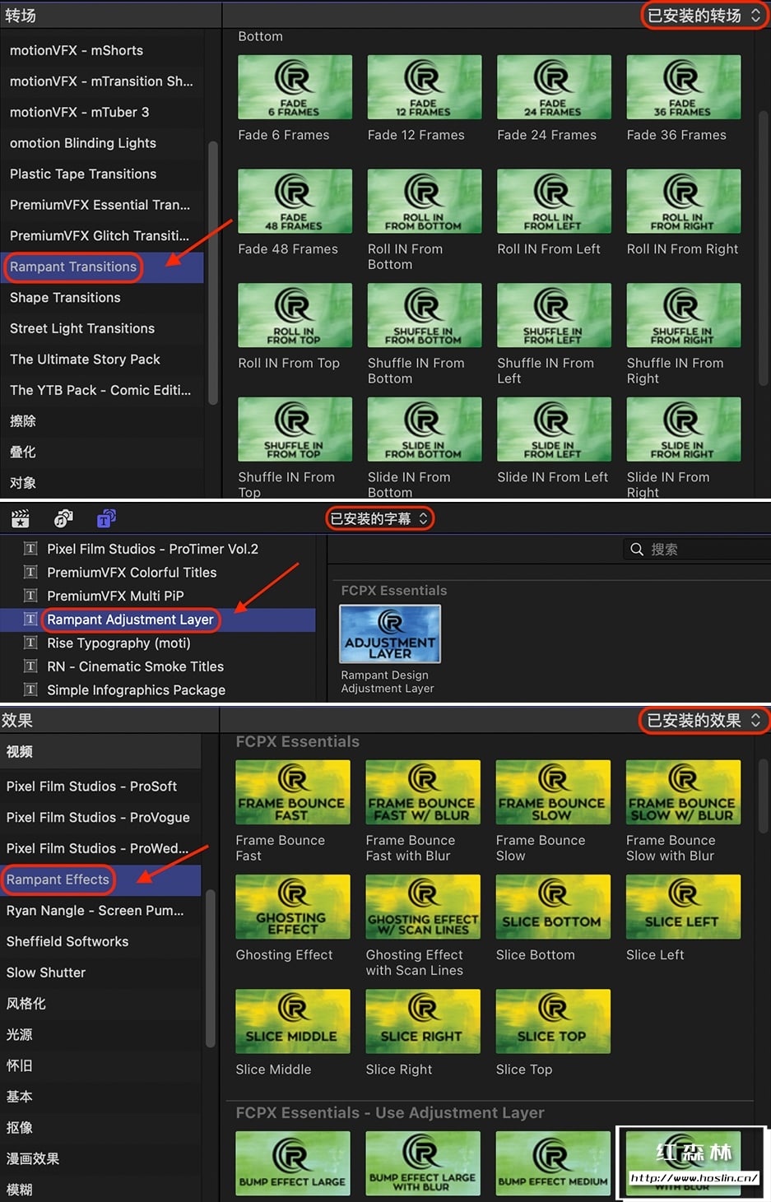Select the Roll IN From Right thumbnail
771x1202 pixels.
tap(684, 202)
